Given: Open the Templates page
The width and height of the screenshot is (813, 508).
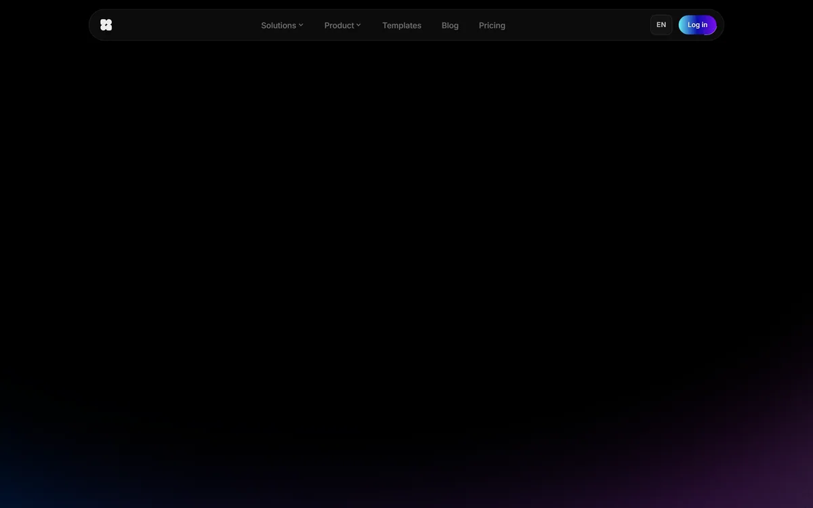Looking at the screenshot, I should (x=402, y=25).
